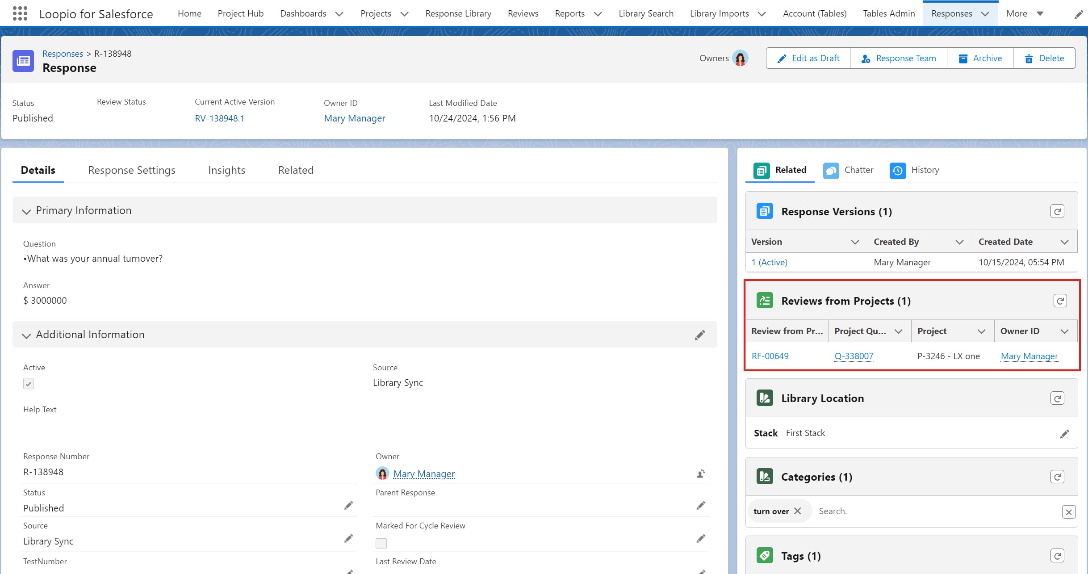Click the Response record icon in header
The image size is (1088, 574).
(23, 61)
